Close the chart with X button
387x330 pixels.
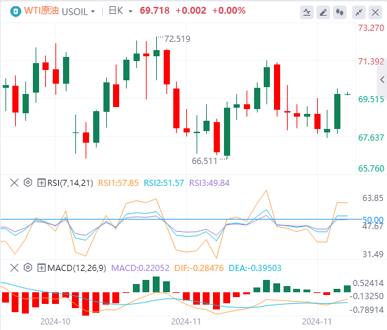[x=375, y=12]
